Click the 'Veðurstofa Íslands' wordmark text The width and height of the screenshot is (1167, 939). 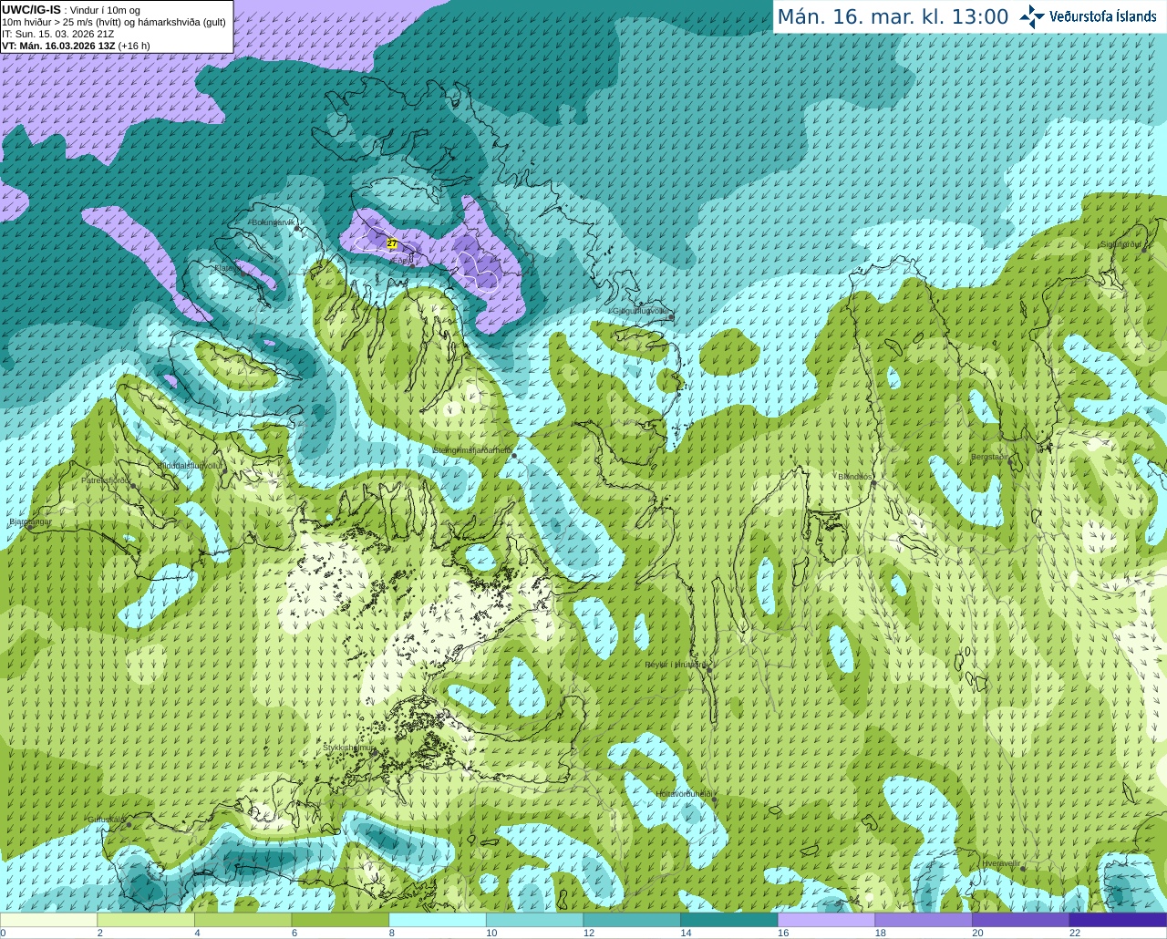pyautogui.click(x=1102, y=16)
